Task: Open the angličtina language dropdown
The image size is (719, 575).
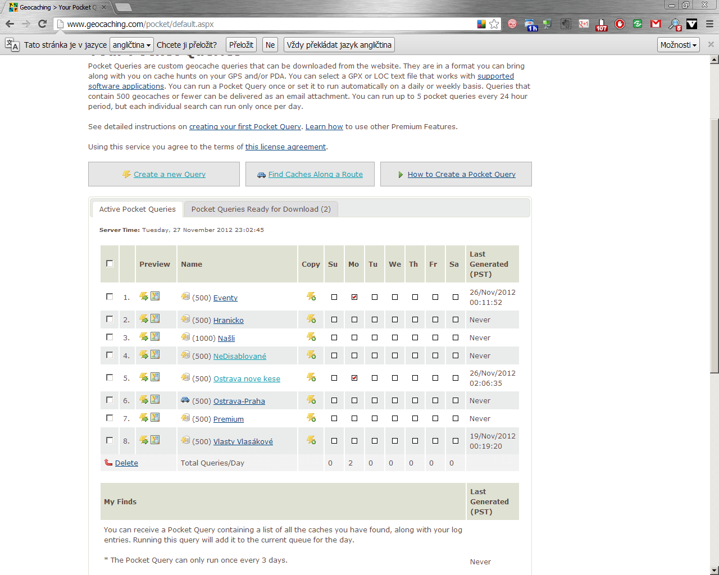Action: pyautogui.click(x=132, y=45)
